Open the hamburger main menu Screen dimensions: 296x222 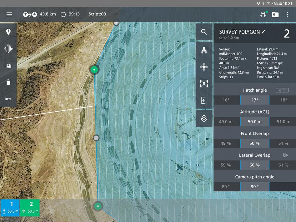9,14
